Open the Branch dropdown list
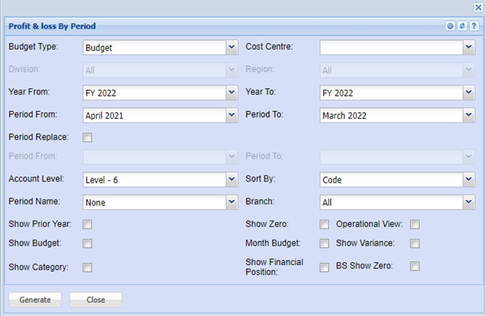The width and height of the screenshot is (486, 316). pyautogui.click(x=468, y=202)
